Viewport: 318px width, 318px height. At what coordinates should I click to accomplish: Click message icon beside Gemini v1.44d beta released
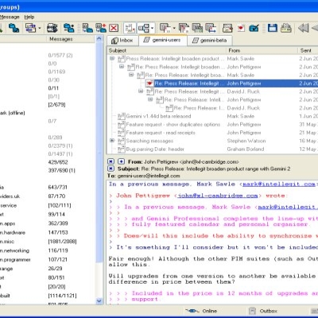coord(122,116)
